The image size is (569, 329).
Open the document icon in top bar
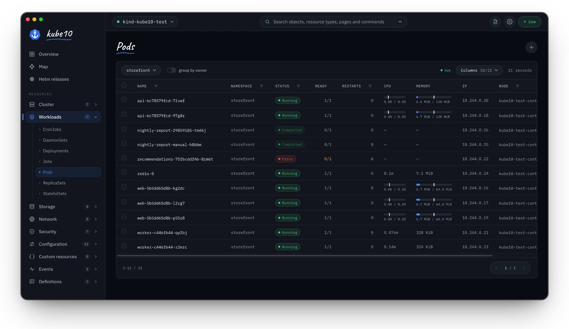click(x=495, y=22)
